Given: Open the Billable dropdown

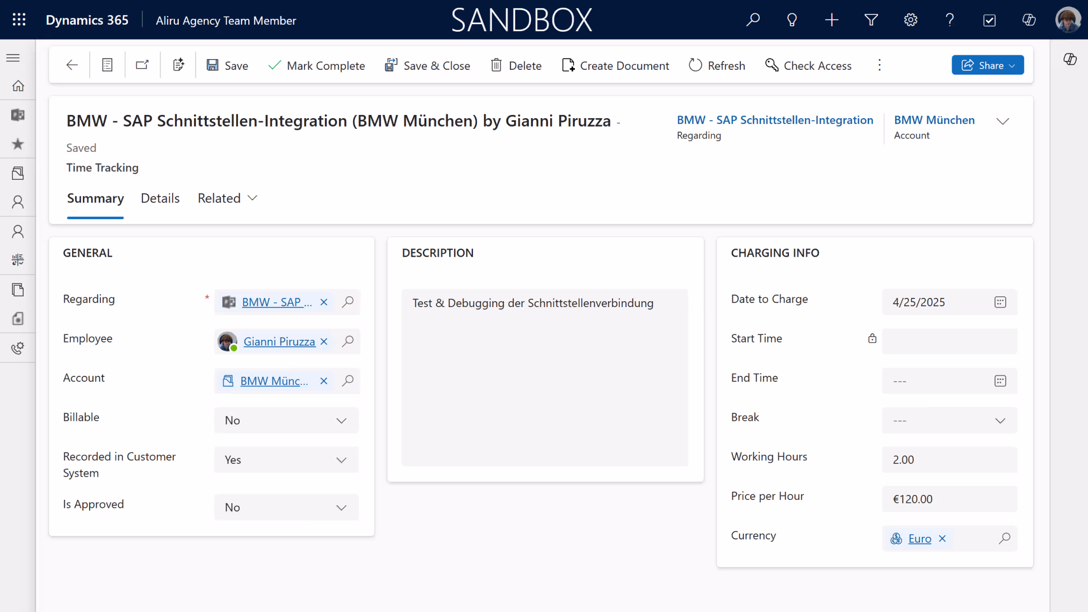Looking at the screenshot, I should (x=286, y=420).
